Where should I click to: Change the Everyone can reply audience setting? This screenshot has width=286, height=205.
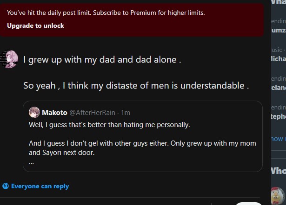coord(35,186)
